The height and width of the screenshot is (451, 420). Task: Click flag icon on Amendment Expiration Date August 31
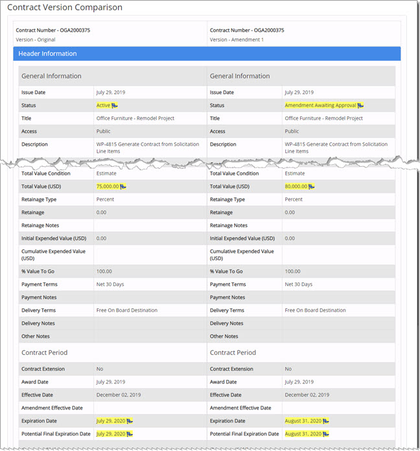(326, 421)
